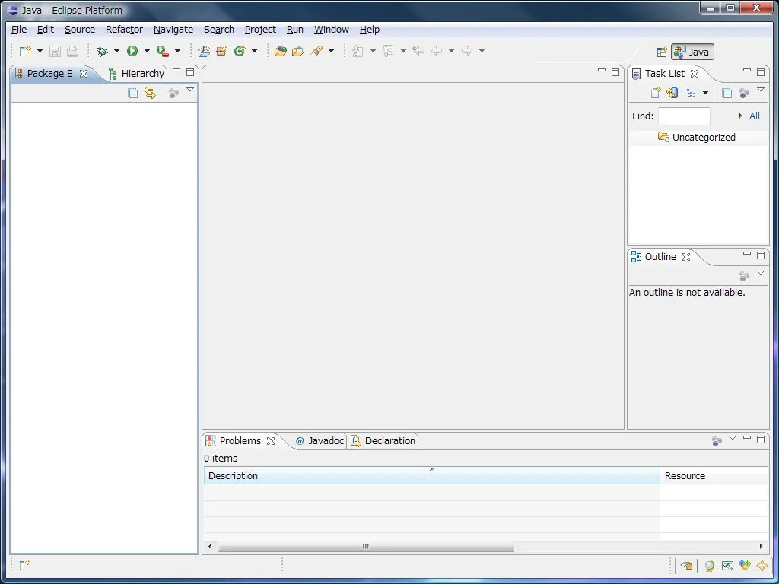Click the New wizard icon in toolbar
779x584 pixels.
click(x=25, y=51)
